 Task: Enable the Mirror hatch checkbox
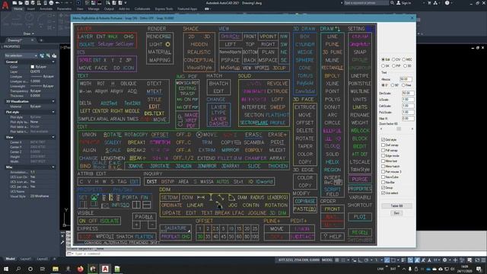[384, 166]
